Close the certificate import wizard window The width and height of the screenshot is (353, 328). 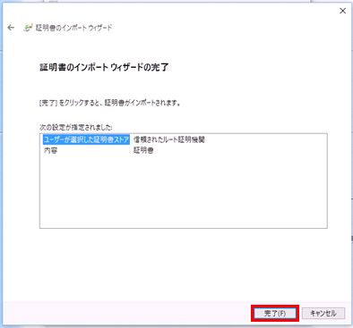tap(342, 11)
